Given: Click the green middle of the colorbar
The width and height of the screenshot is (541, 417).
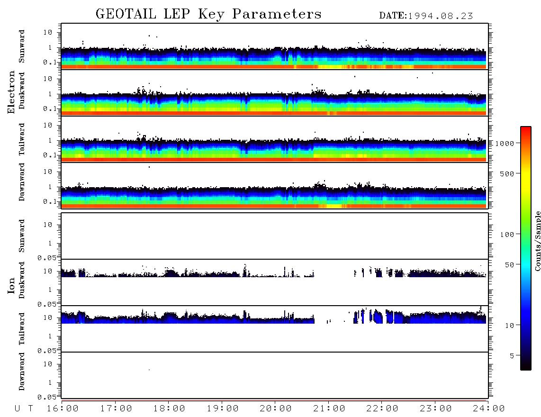Looking at the screenshot, I should click(526, 225).
